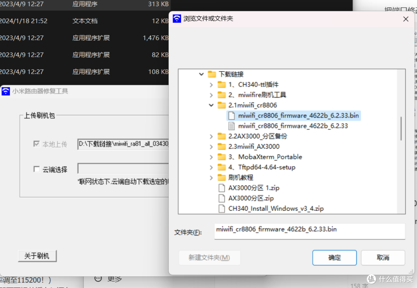417x288 pixels.
Task: Toggle the 本地上传 checkbox
Action: [x=36, y=144]
